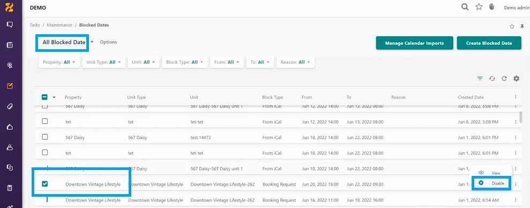Click the Reason column header
This screenshot has width=530, height=208.
point(398,97)
